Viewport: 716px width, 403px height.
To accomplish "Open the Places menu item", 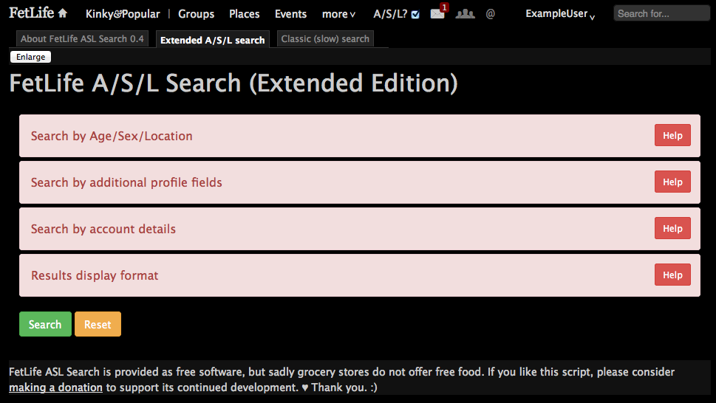I will coord(245,14).
